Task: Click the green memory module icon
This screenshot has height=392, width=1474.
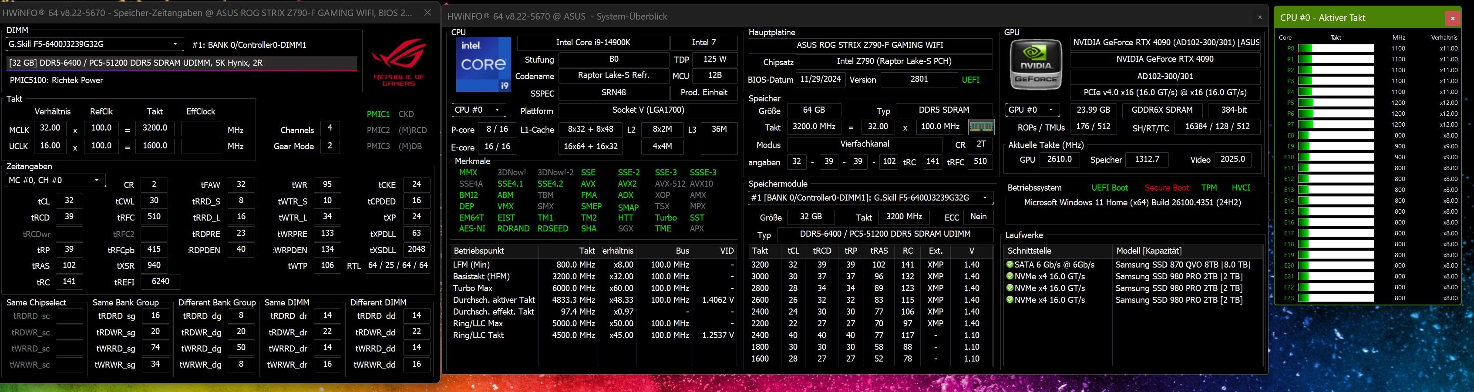Action: tap(981, 127)
